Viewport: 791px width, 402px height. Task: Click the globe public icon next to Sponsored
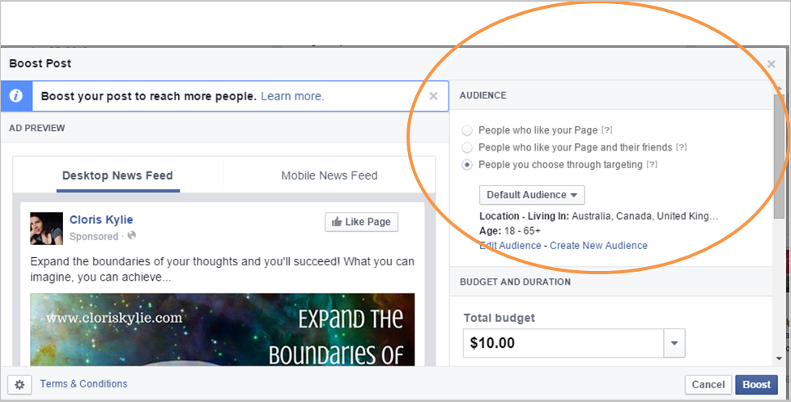point(132,235)
